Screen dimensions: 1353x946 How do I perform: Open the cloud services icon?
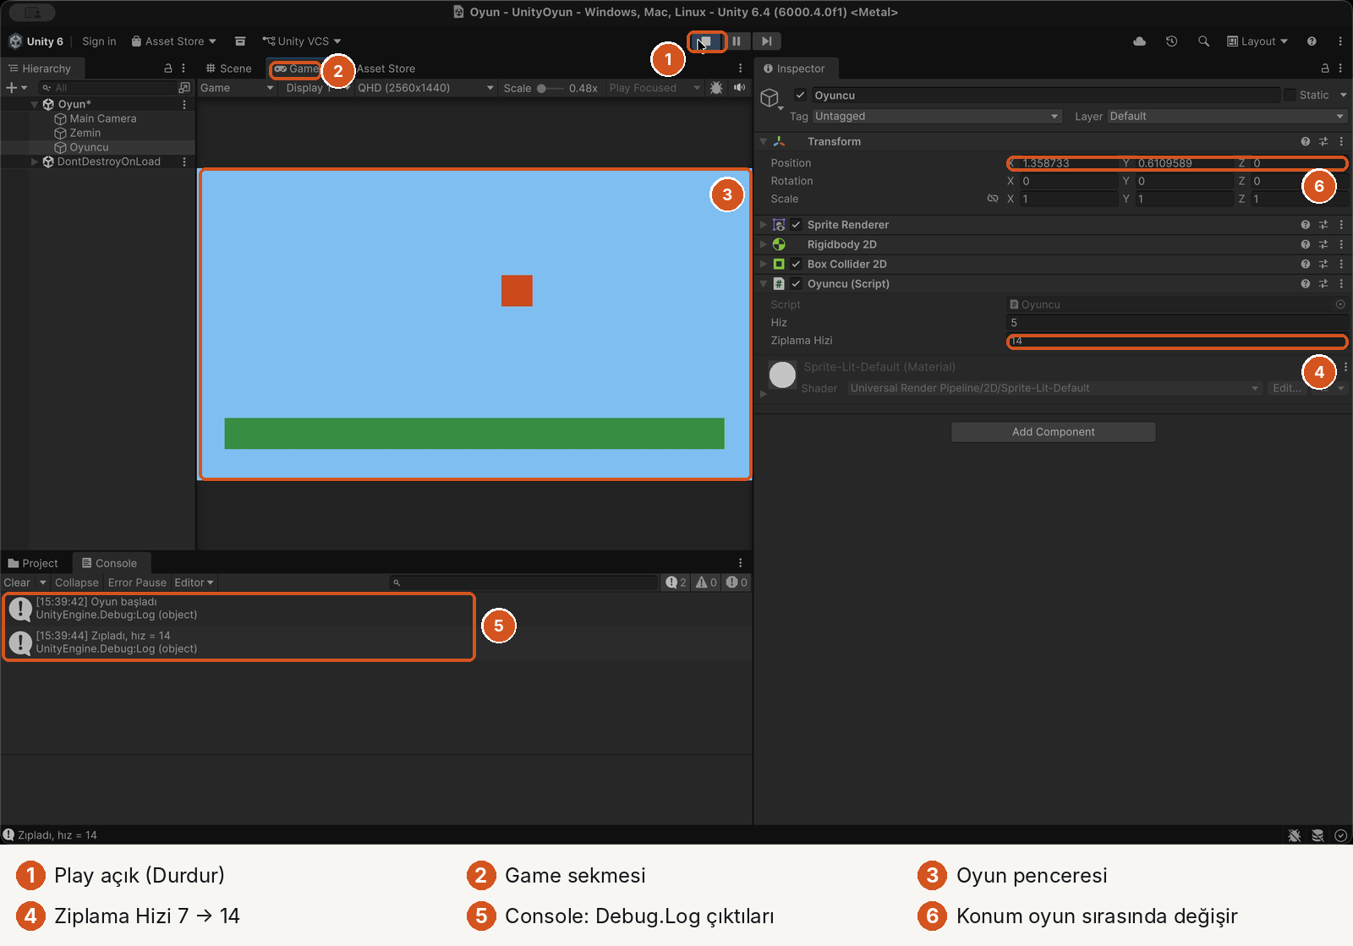(1139, 41)
